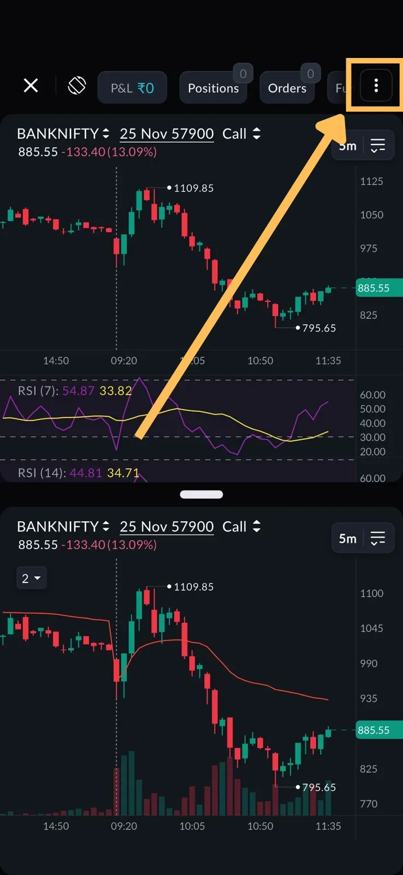Change 5m timeframe in top chart
Viewport: 403px width, 875px height.
click(348, 146)
